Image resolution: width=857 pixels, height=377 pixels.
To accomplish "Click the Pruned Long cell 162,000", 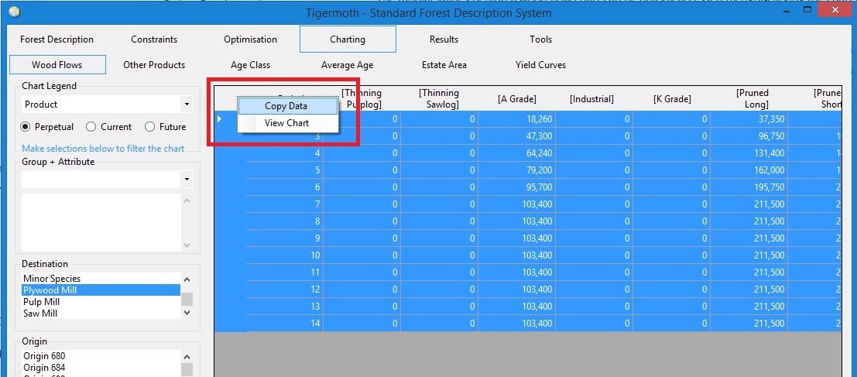I will (x=749, y=170).
